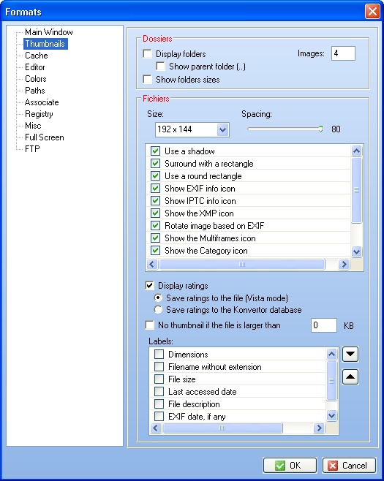
Task: Enable the File size label
Action: tap(159, 379)
